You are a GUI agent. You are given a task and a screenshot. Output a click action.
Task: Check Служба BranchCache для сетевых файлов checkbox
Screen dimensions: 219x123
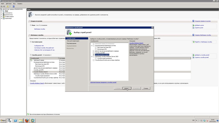click(94, 60)
